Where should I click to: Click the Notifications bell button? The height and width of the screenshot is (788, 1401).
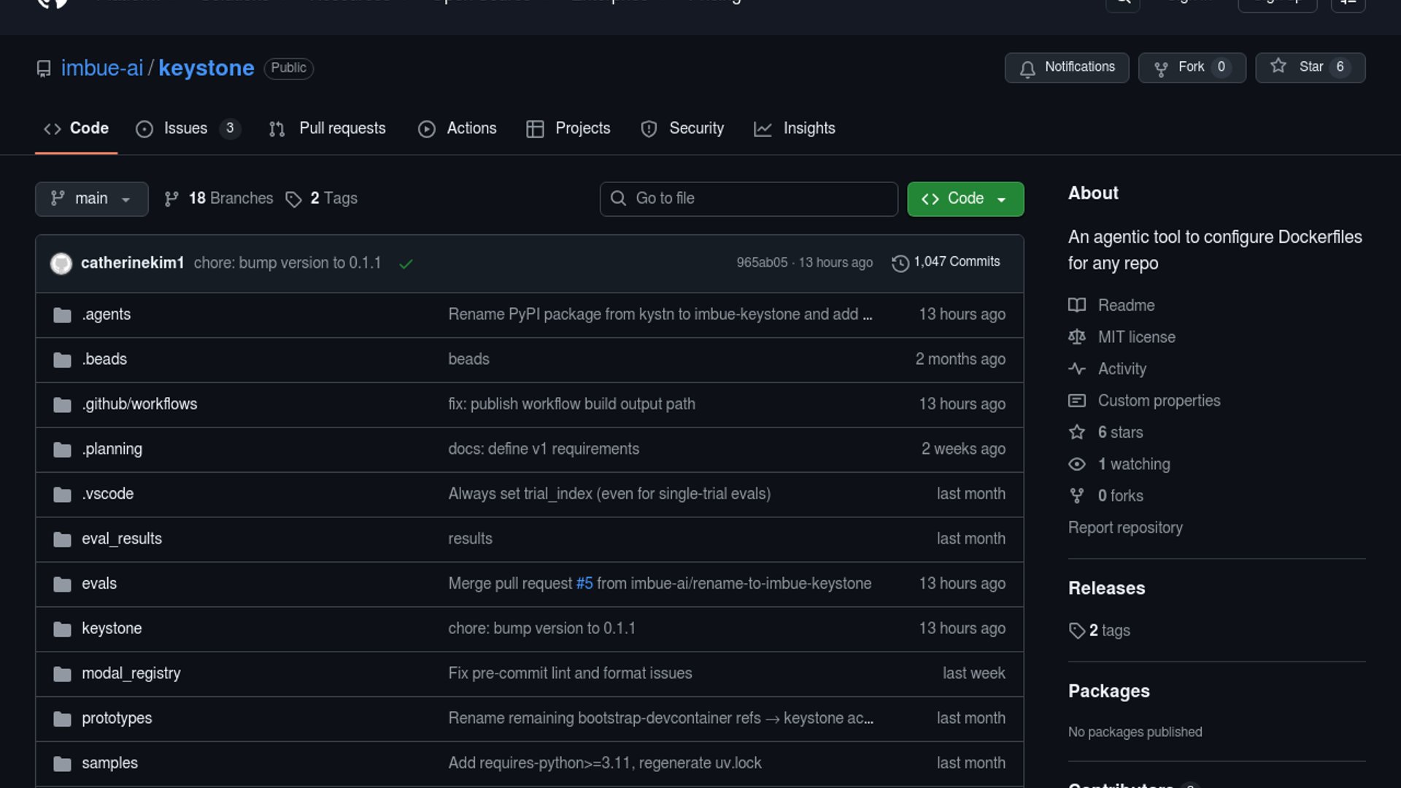(1066, 67)
